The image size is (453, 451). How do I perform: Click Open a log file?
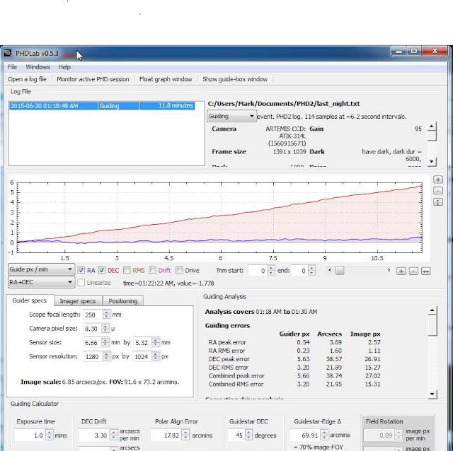point(27,79)
